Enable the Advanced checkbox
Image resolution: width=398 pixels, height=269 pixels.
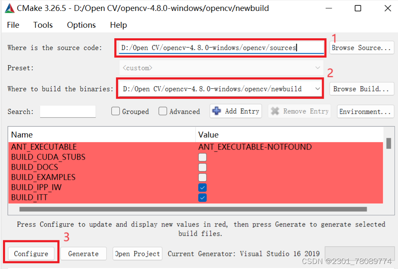click(x=163, y=111)
